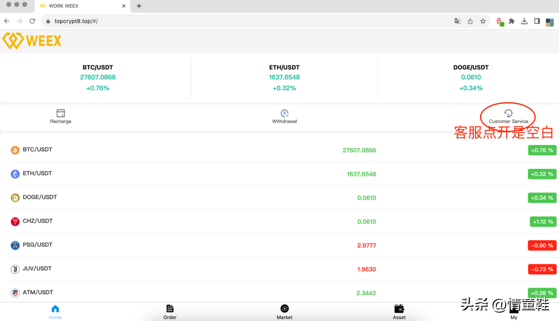Image resolution: width=559 pixels, height=321 pixels.
Task: Click the WEEX logo
Action: (32, 41)
